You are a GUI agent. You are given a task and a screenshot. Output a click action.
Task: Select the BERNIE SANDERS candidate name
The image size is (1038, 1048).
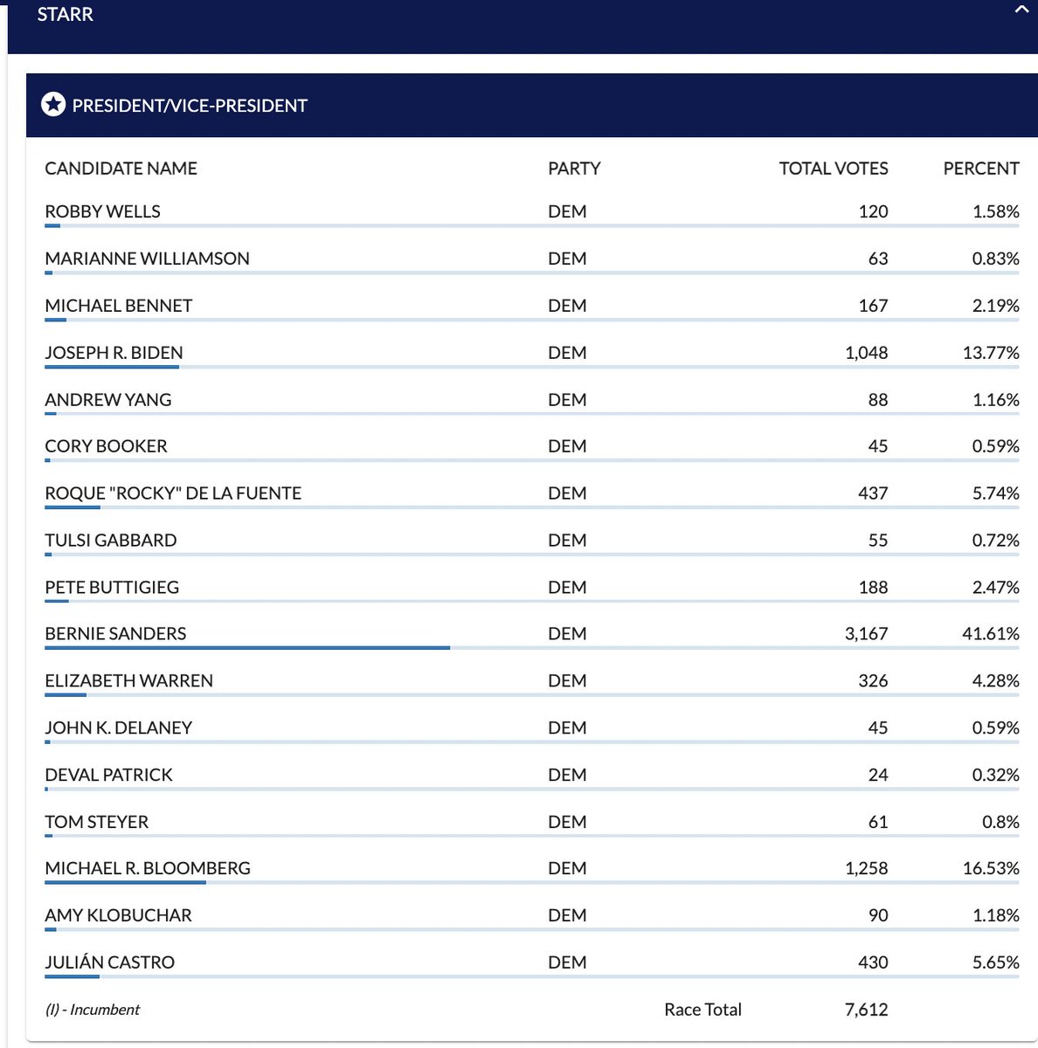click(115, 634)
